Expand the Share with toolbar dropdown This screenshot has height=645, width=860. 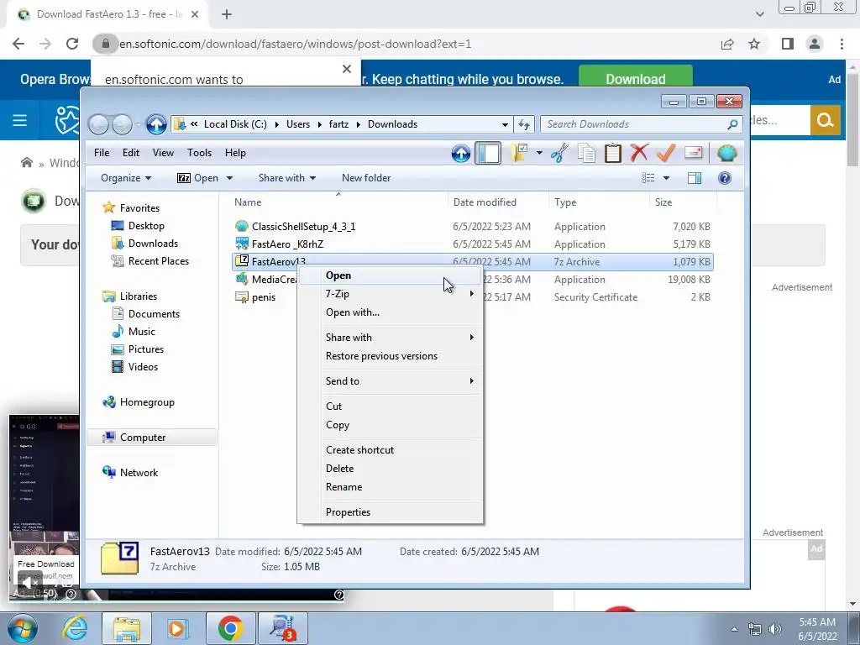[x=287, y=178]
